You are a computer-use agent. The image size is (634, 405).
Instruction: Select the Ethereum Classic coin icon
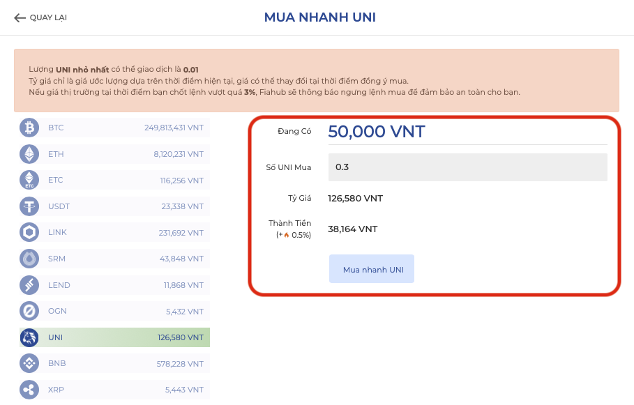[x=29, y=181]
